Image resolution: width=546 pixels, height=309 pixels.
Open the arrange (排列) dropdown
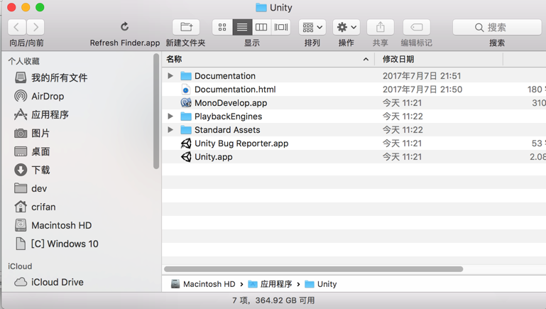pos(312,27)
